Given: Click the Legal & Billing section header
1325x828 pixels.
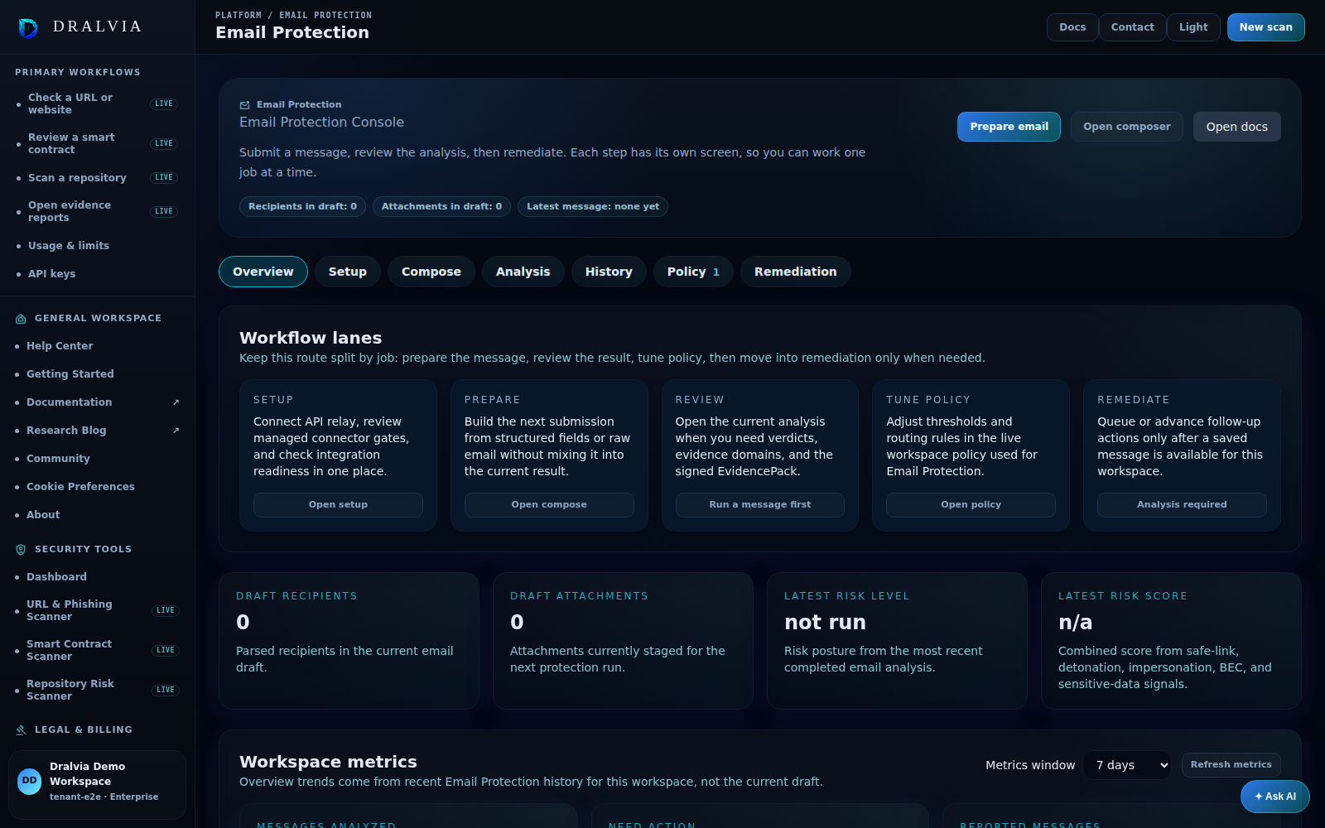Looking at the screenshot, I should coord(83,730).
